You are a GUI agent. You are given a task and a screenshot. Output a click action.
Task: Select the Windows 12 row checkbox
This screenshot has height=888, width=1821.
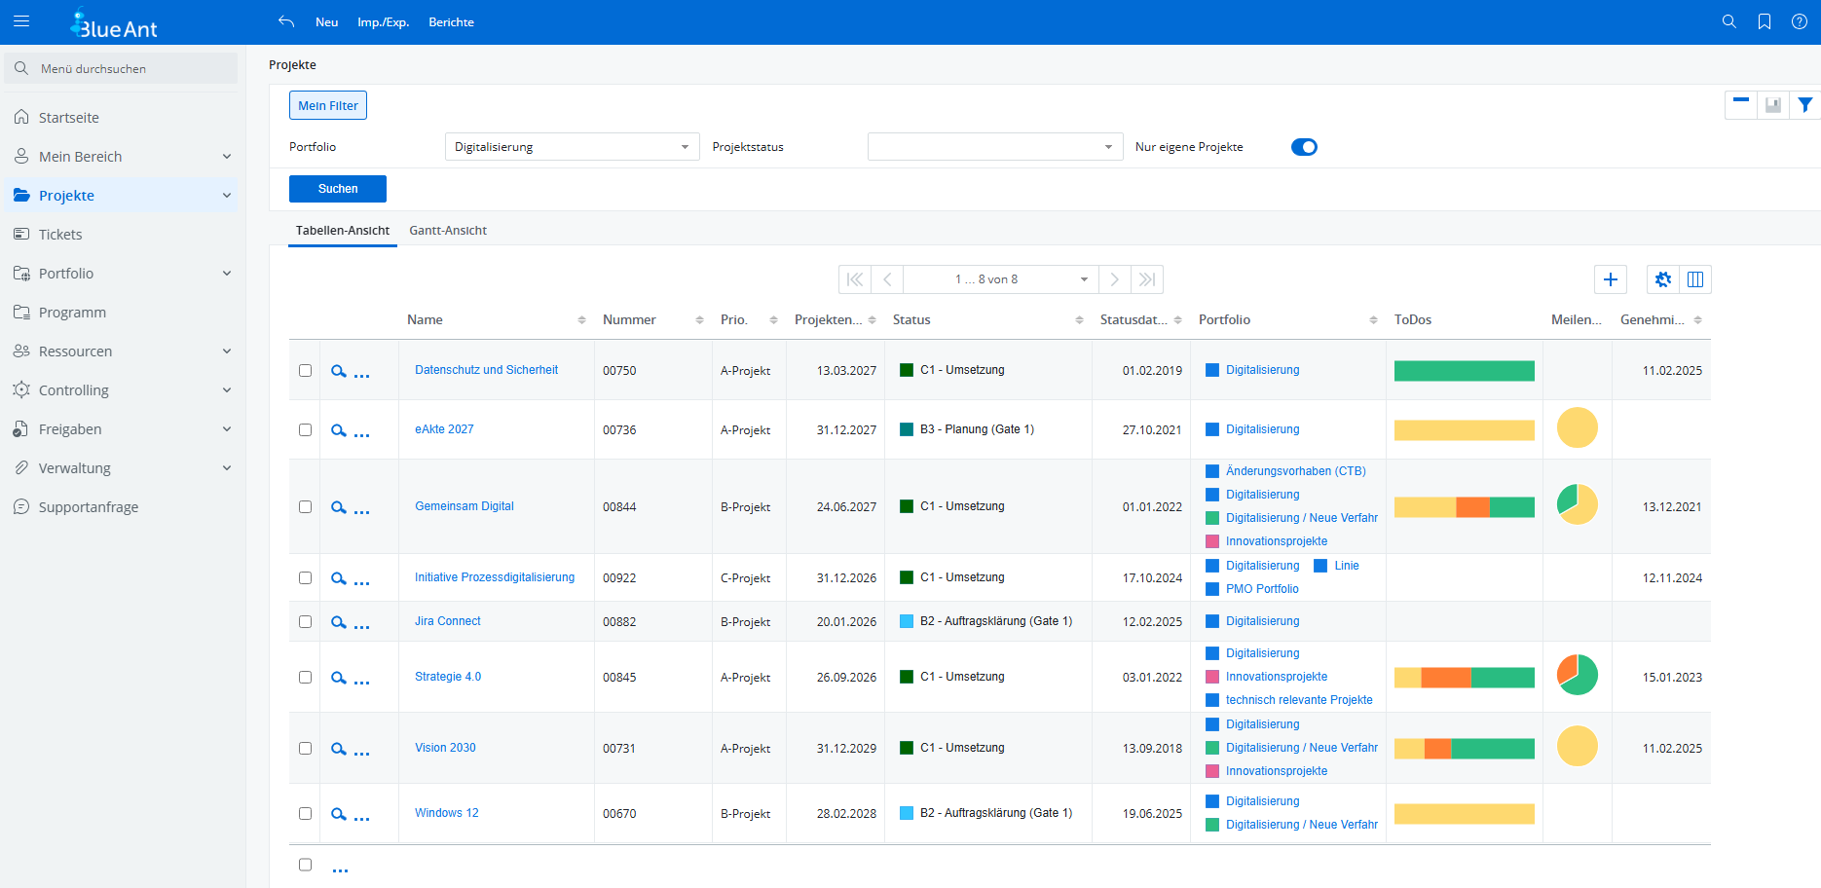click(305, 814)
